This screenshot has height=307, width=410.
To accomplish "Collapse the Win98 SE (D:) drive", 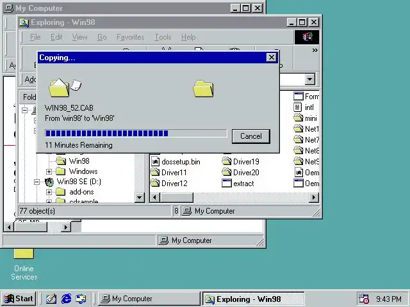I will (37, 182).
